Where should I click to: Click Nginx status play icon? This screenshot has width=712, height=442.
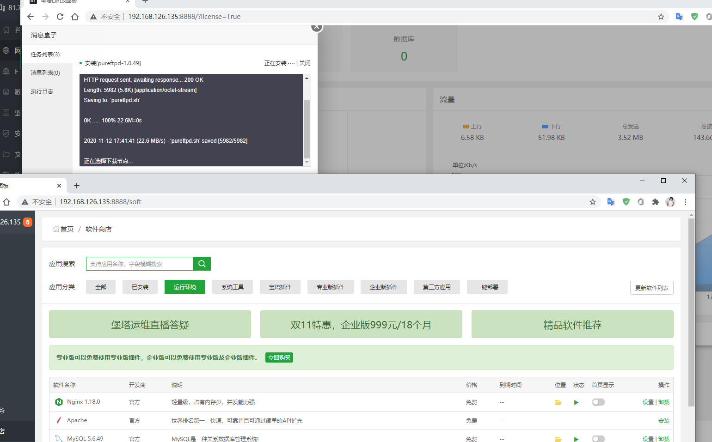coord(576,402)
